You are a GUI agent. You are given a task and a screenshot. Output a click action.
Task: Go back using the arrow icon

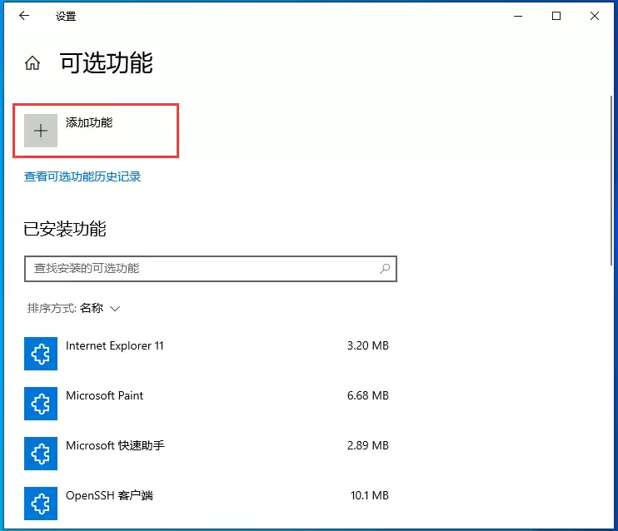pos(24,16)
